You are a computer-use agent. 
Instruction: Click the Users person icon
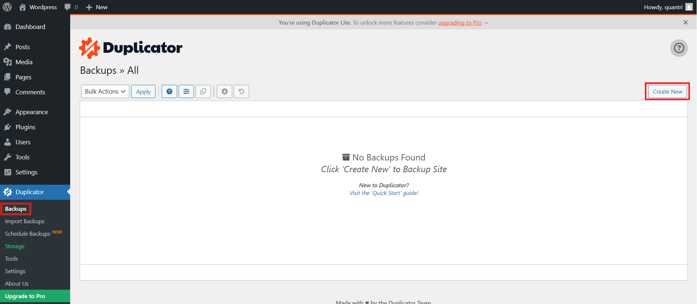(7, 142)
